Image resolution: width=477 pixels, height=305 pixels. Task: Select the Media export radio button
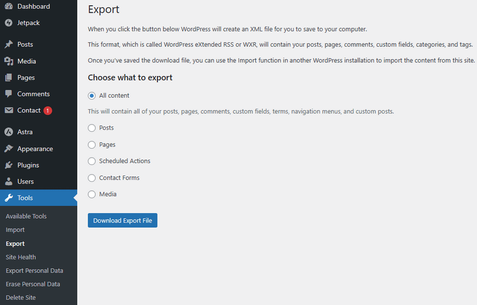coord(91,194)
